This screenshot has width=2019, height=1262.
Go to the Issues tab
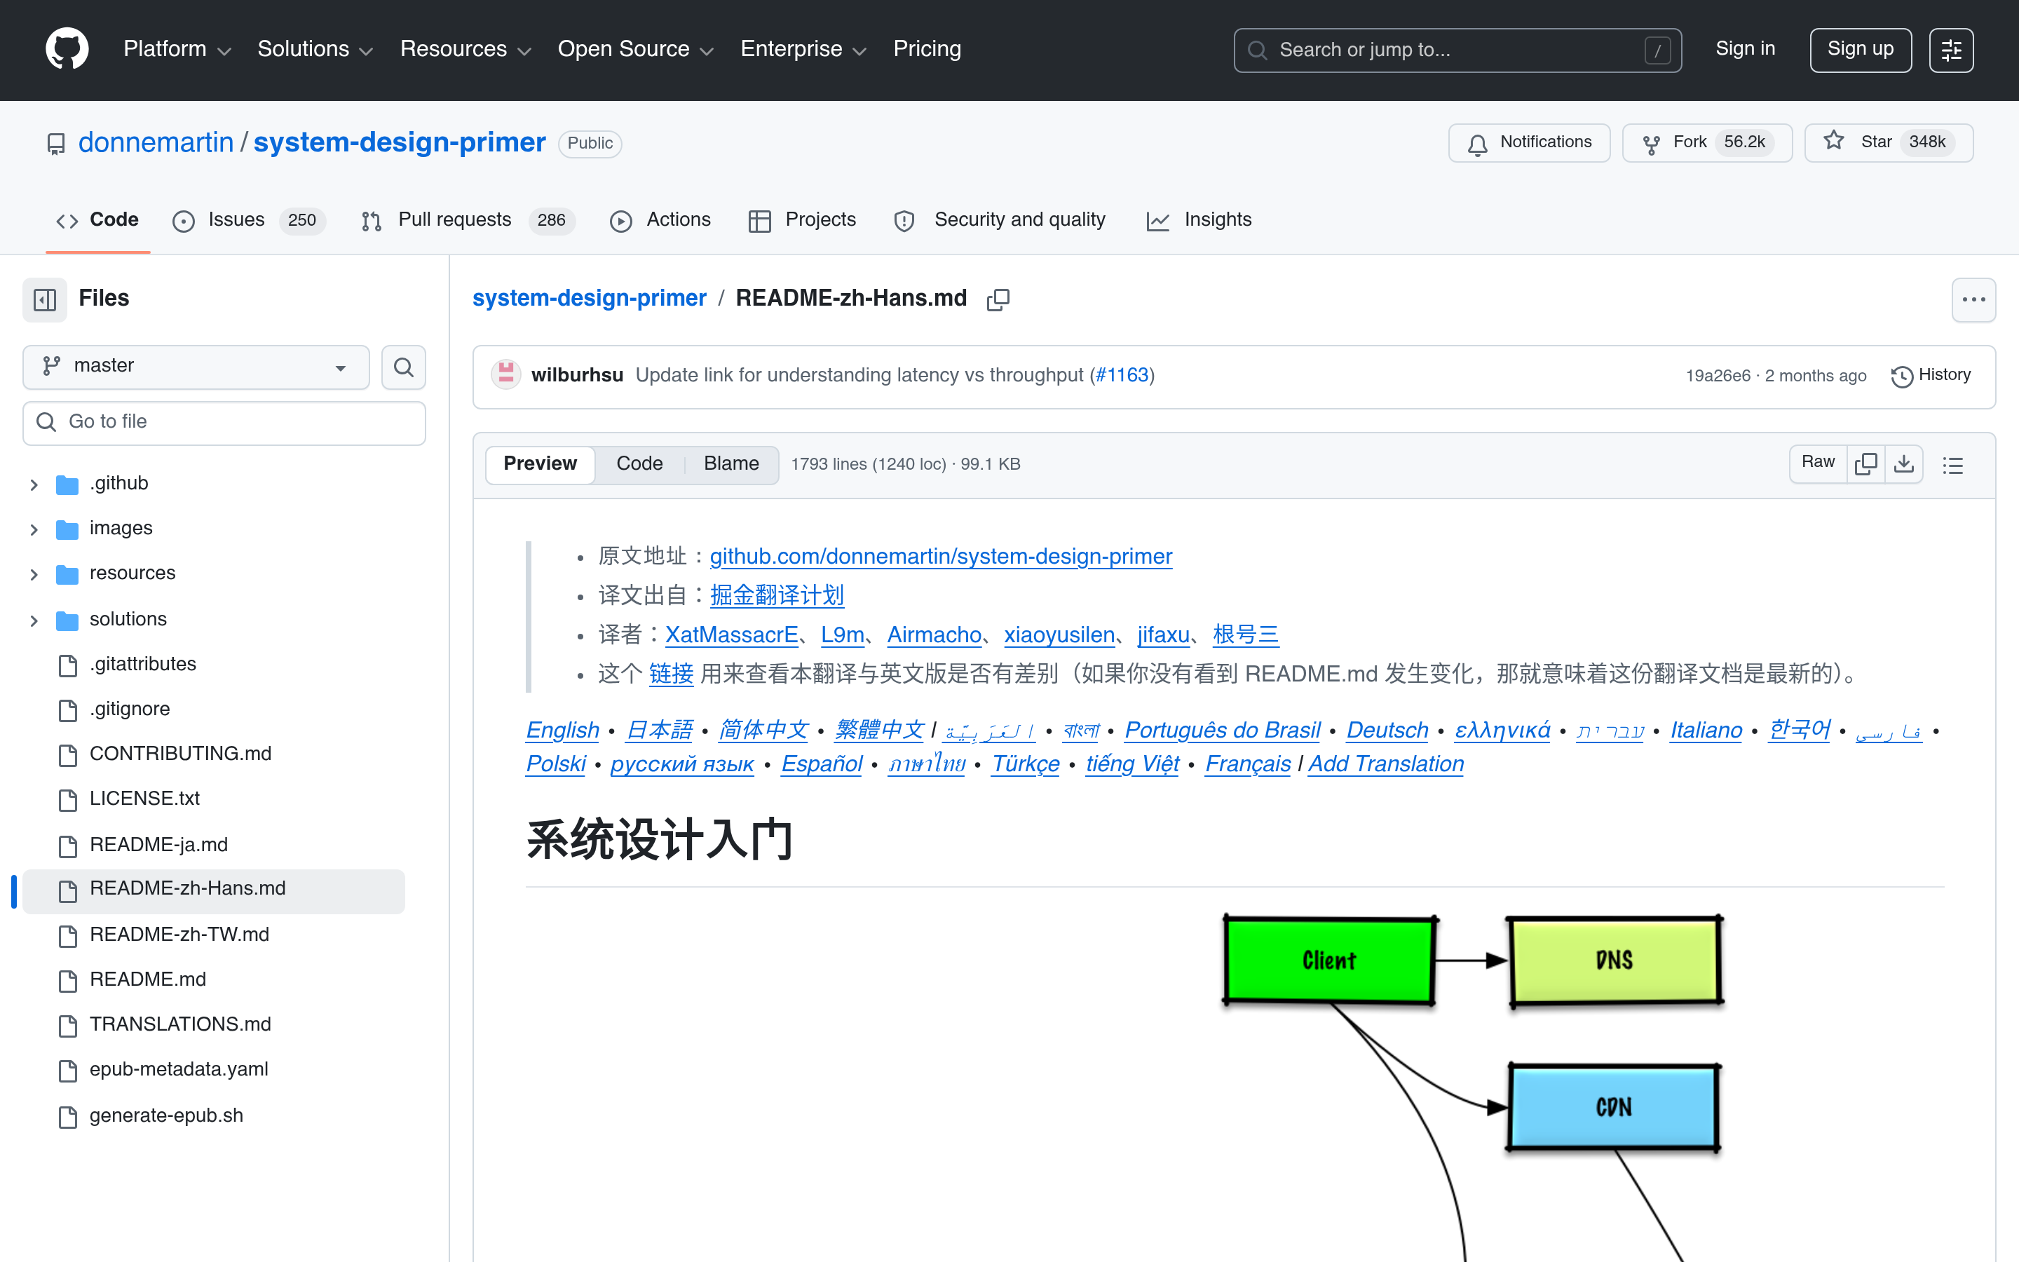[x=247, y=220]
